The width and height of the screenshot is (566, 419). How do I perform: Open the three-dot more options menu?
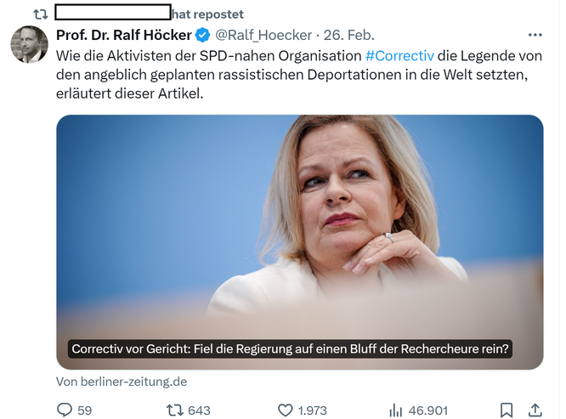click(x=535, y=35)
